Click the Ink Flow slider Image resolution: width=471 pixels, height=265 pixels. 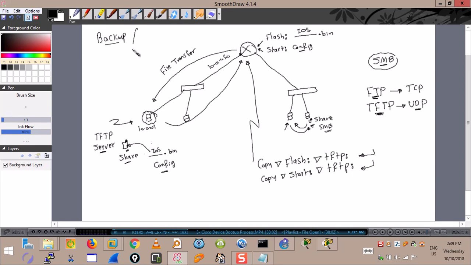[x=26, y=132]
